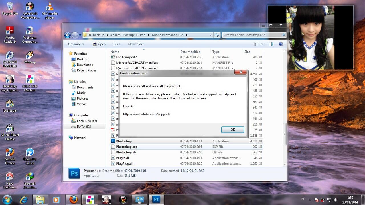Open Baidu PC Faster desktop icon
This screenshot has height=205, width=365.
tap(30, 156)
